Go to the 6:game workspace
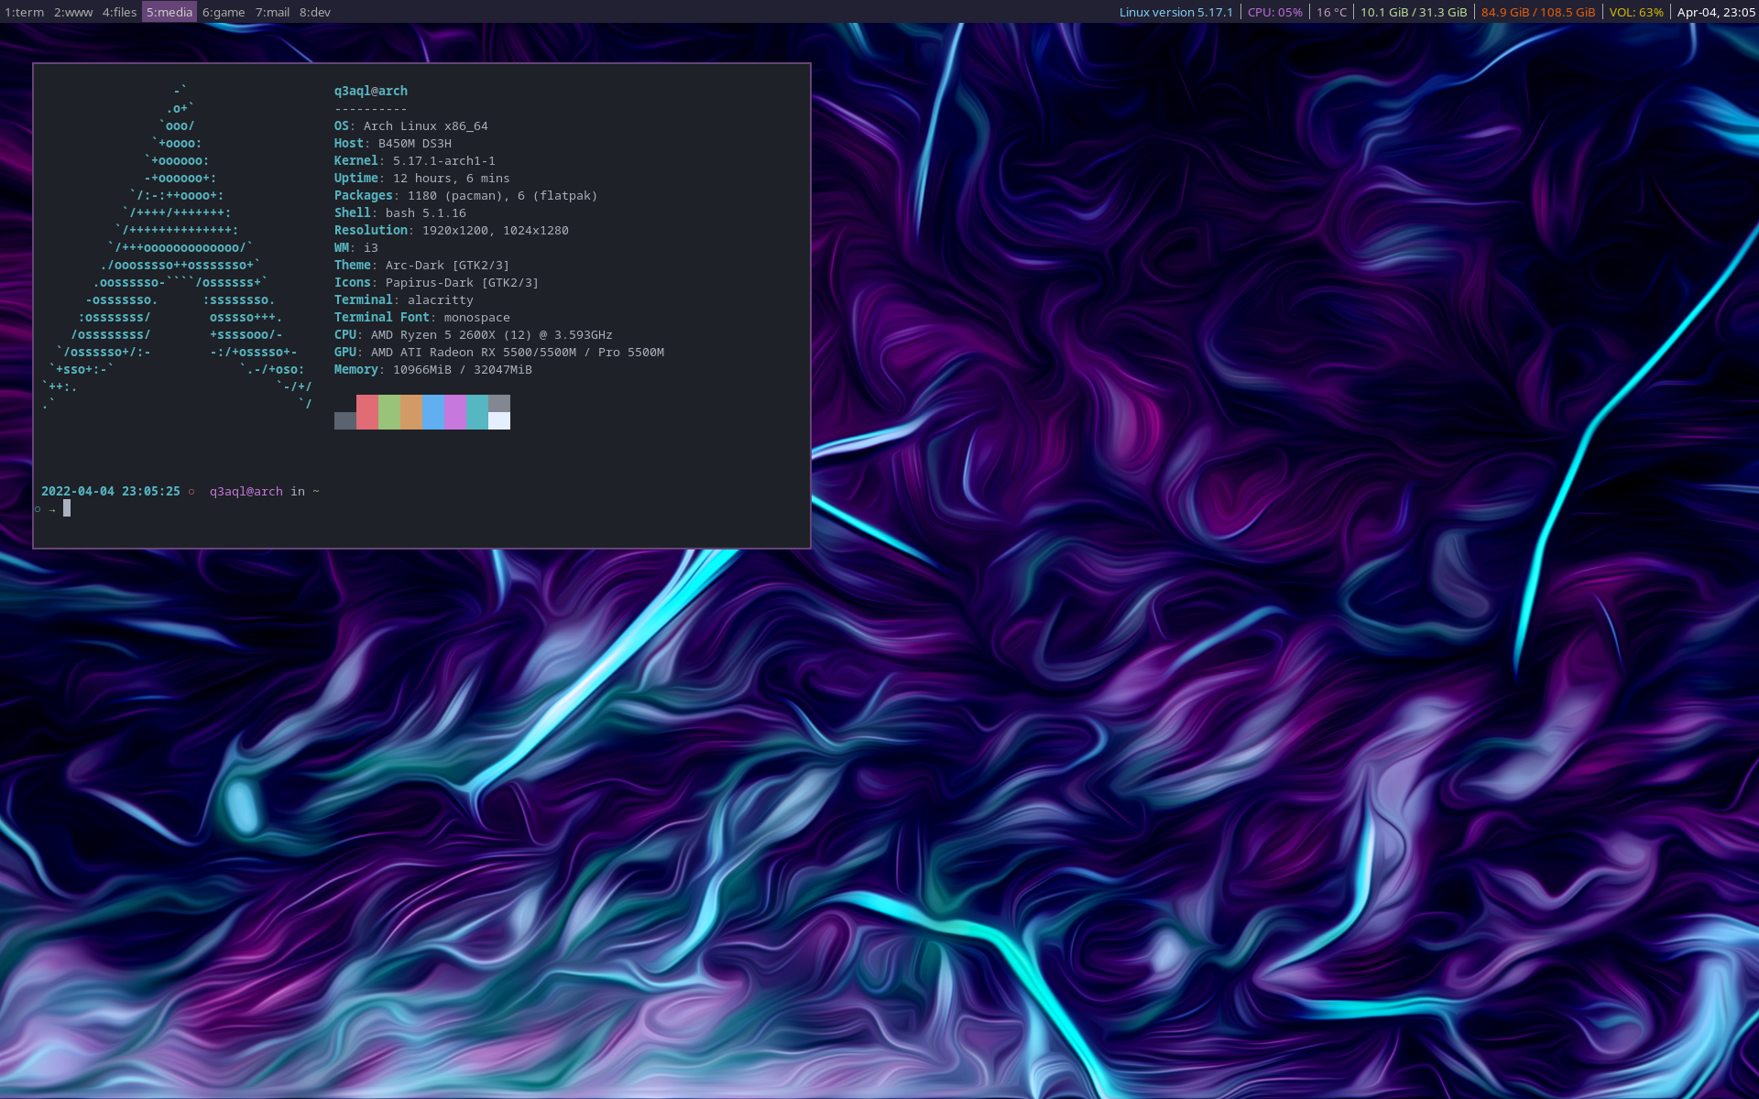 coord(224,12)
